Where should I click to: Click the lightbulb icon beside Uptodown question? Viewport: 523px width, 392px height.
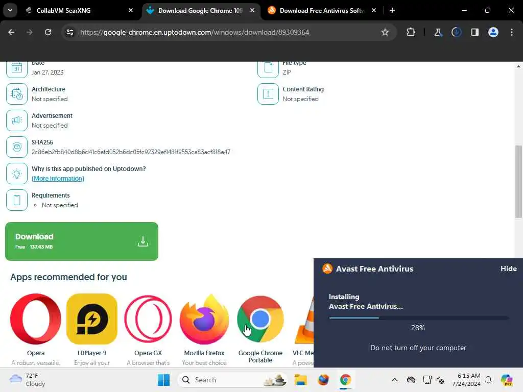click(17, 174)
